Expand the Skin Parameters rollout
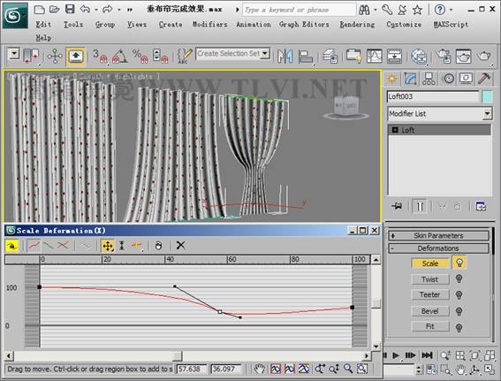This screenshot has height=381, width=501. point(438,235)
